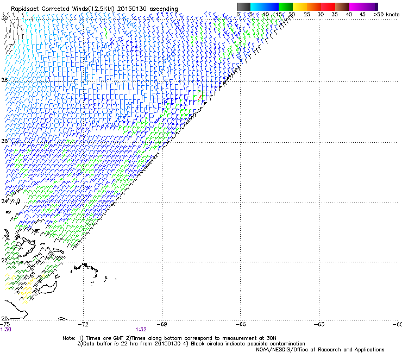
Task: Click the 'NOAA/NESDIS/Office of Research and Applications' credit
Action: pos(320,349)
